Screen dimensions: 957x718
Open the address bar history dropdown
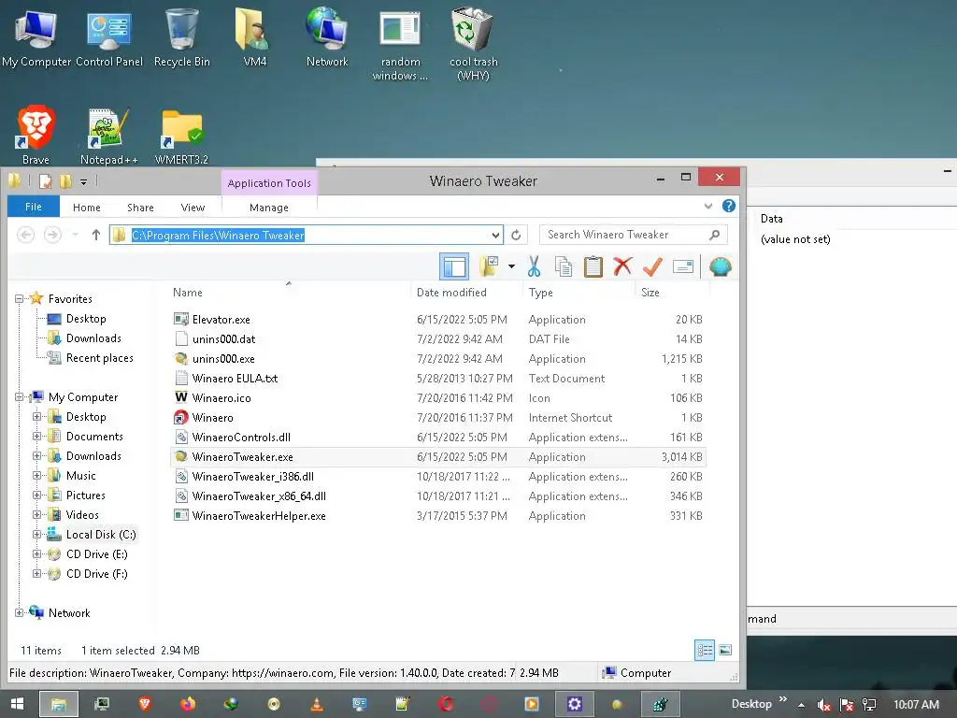pyautogui.click(x=495, y=235)
